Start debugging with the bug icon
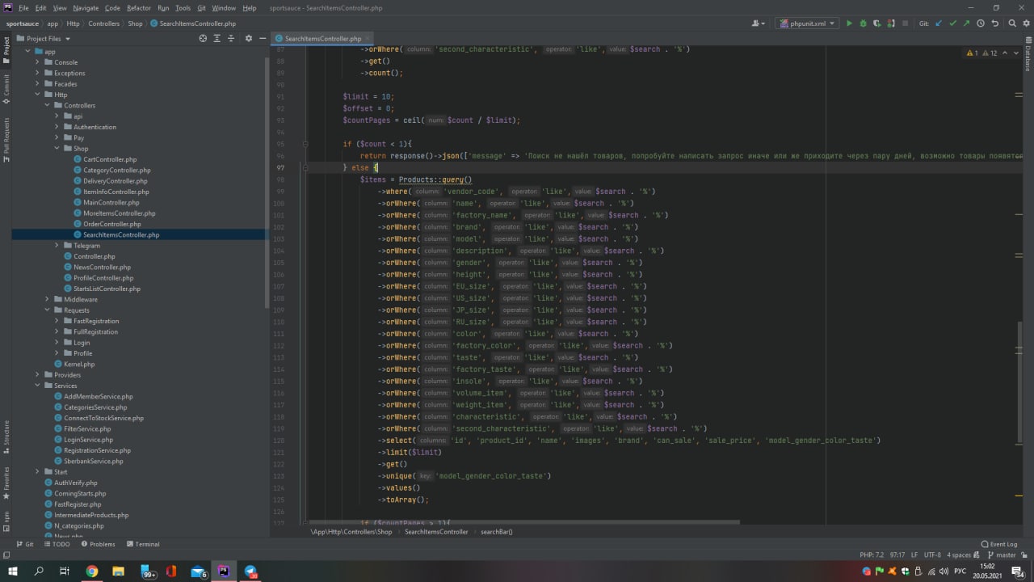Image resolution: width=1034 pixels, height=582 pixels. pyautogui.click(x=864, y=23)
